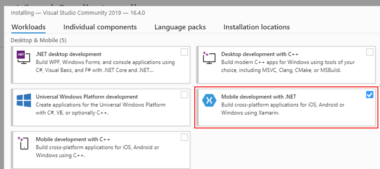Select the Universal Windows Platform development card
This screenshot has height=169, width=380.
coord(101,106)
